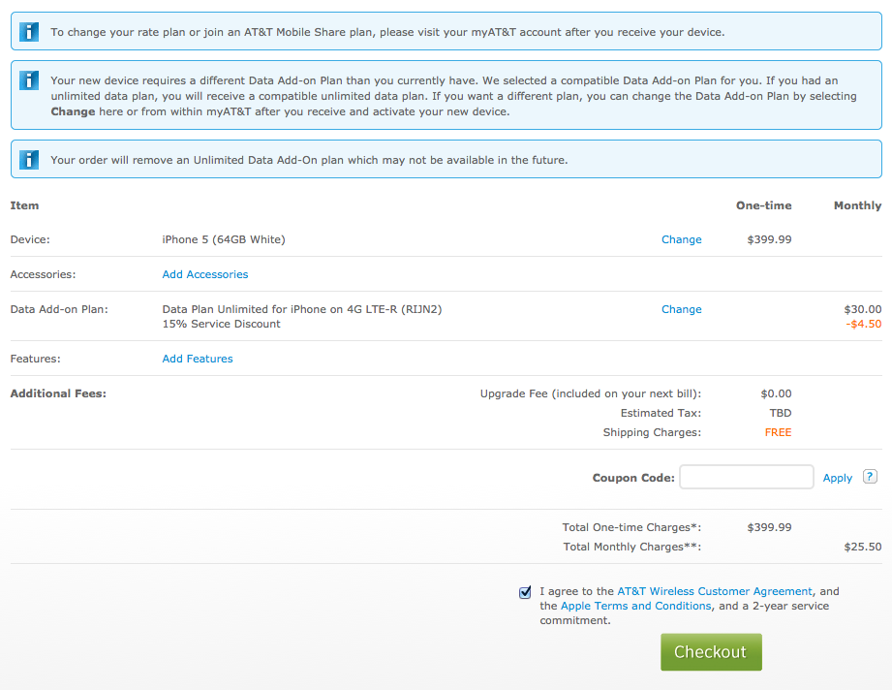Click the TBD estimated tax value

click(781, 413)
